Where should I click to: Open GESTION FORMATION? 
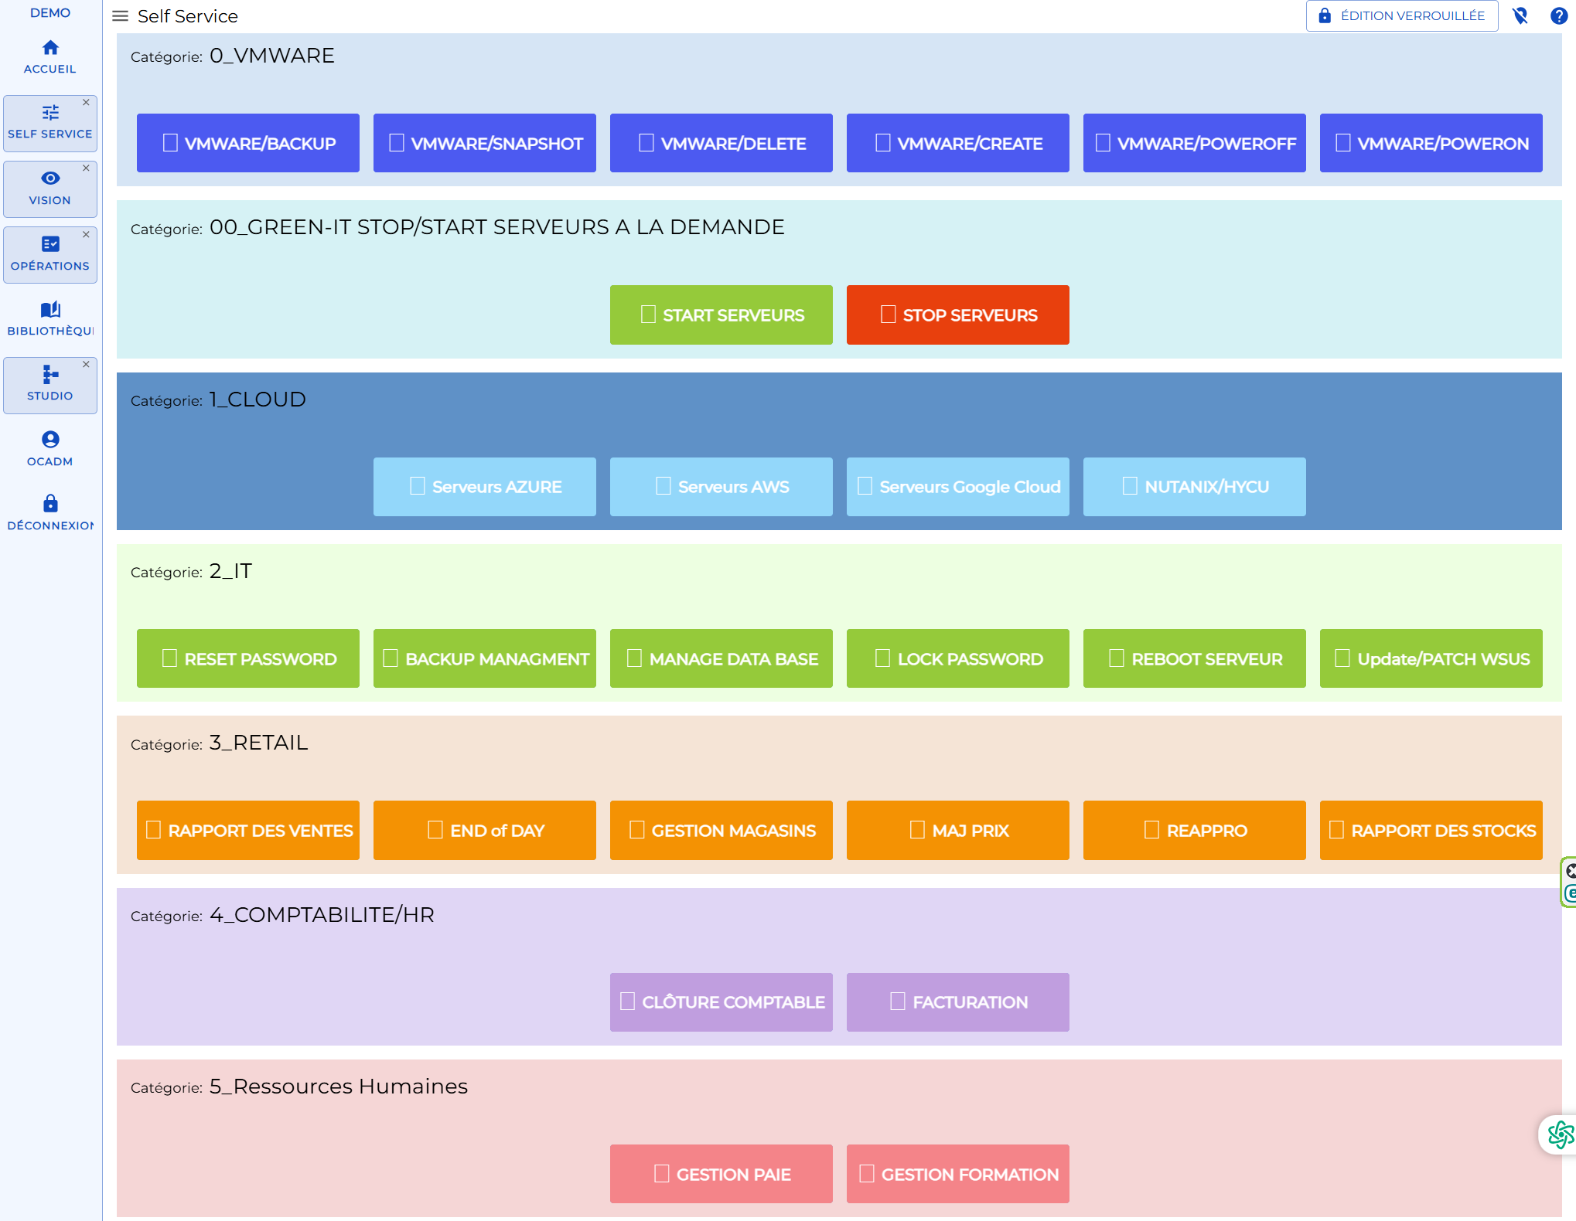point(958,1175)
